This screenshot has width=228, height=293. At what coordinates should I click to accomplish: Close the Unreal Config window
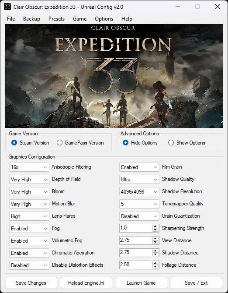[x=218, y=7]
